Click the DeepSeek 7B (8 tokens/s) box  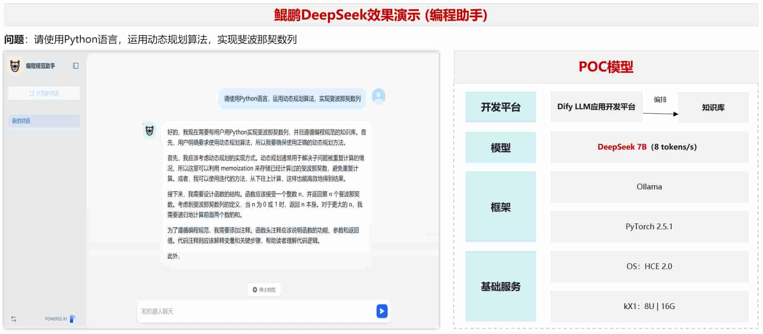tap(650, 147)
